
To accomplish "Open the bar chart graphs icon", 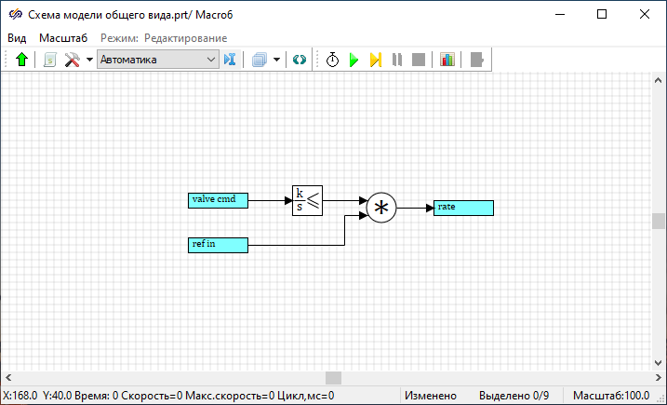I will [447, 60].
